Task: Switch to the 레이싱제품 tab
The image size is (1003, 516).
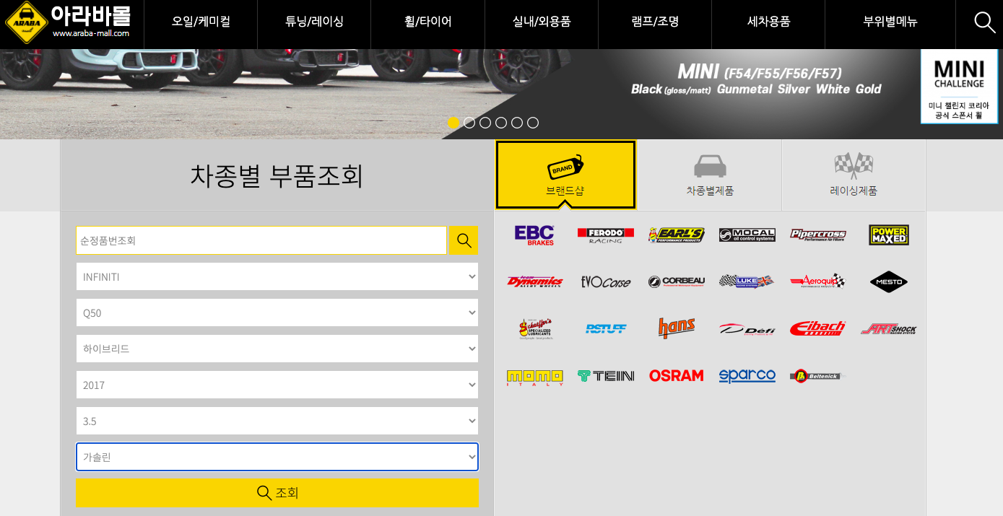Action: coord(854,175)
